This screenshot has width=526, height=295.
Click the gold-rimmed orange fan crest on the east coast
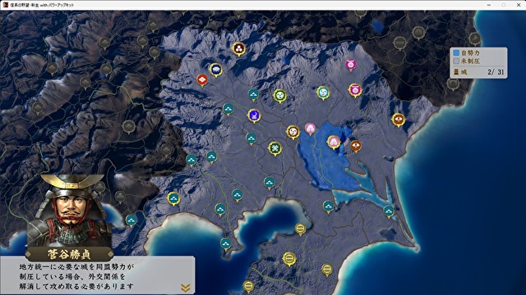click(x=398, y=120)
